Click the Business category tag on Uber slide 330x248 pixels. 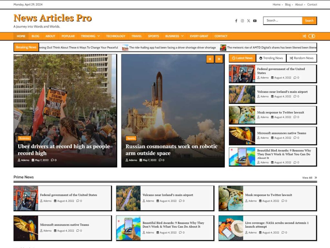24,138
